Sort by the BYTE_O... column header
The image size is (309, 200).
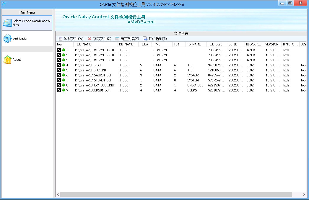pyautogui.click(x=290, y=44)
